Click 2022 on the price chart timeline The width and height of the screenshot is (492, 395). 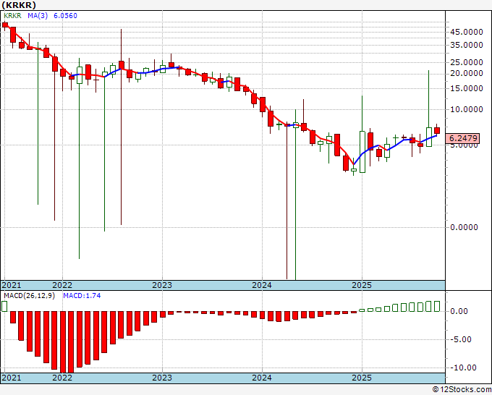tap(62, 285)
